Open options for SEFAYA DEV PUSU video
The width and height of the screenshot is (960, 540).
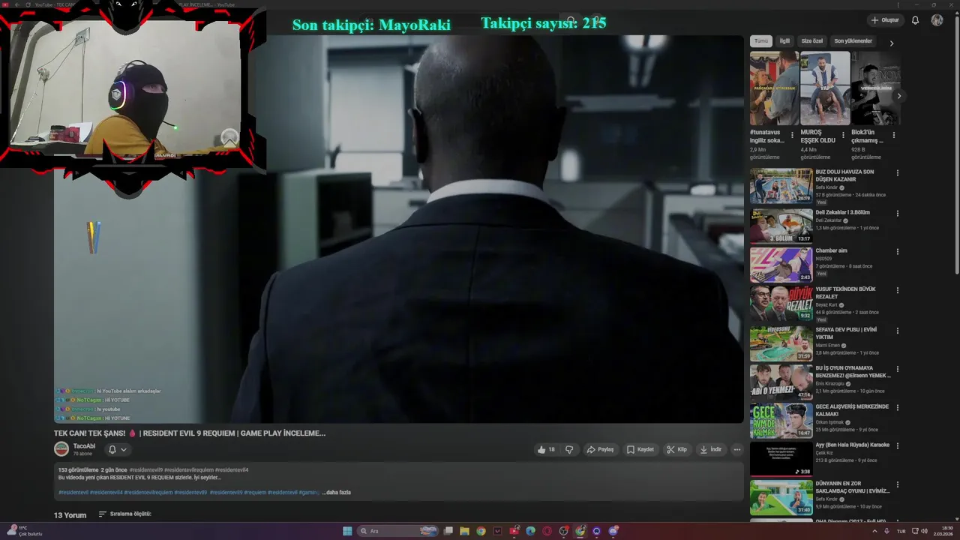coord(898,331)
